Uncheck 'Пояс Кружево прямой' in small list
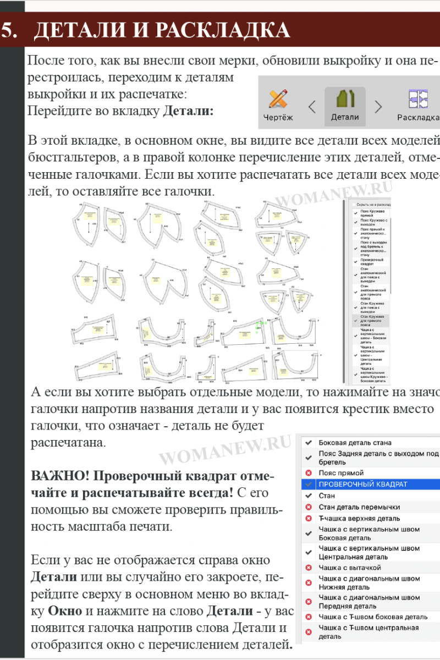The height and width of the screenshot is (660, 440). click(x=356, y=213)
